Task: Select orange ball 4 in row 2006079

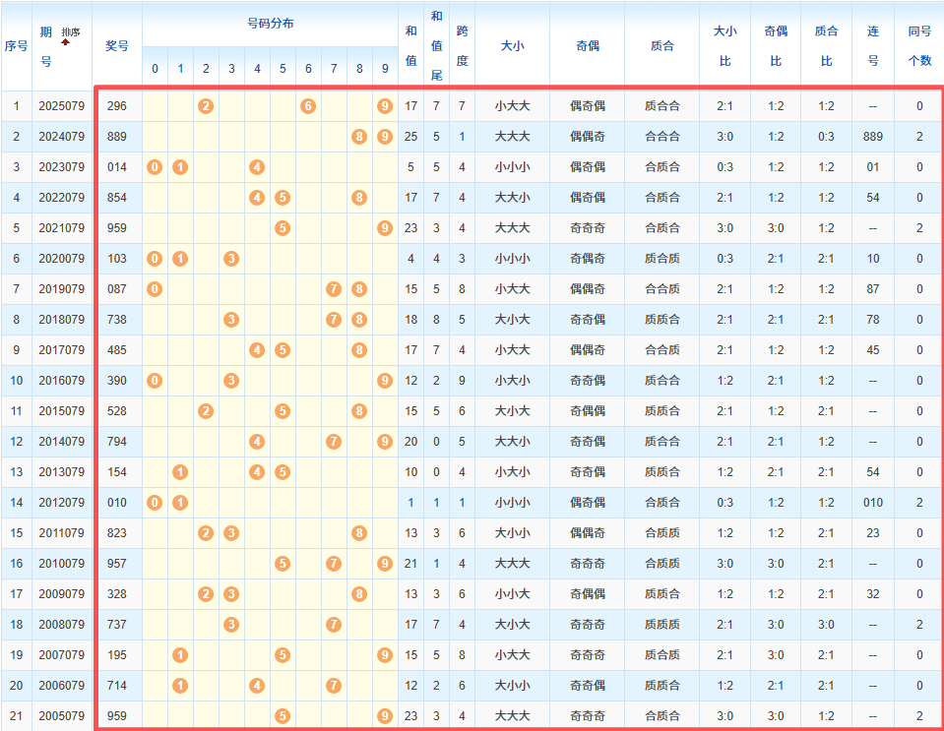Action: (257, 686)
